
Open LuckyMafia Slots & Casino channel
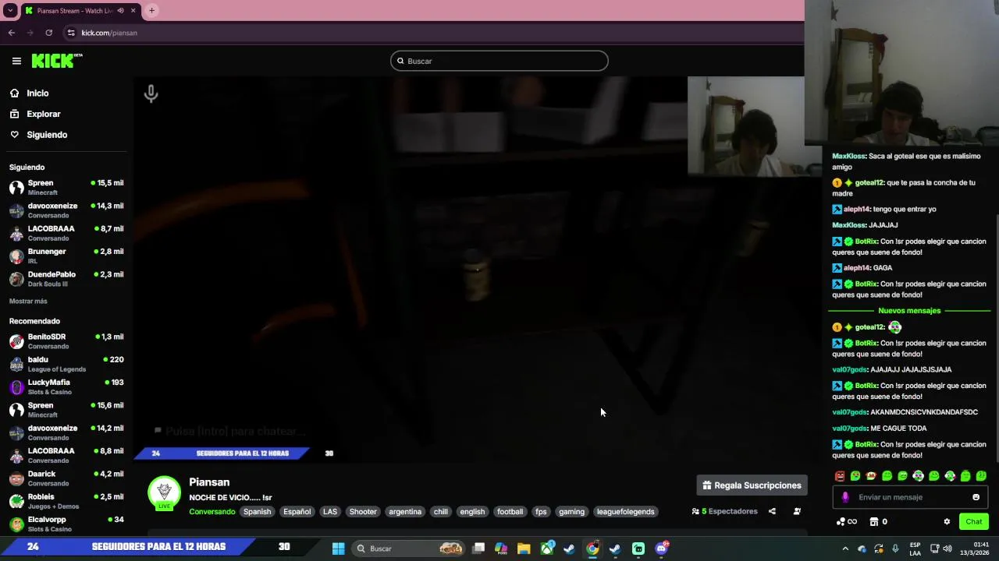point(66,386)
